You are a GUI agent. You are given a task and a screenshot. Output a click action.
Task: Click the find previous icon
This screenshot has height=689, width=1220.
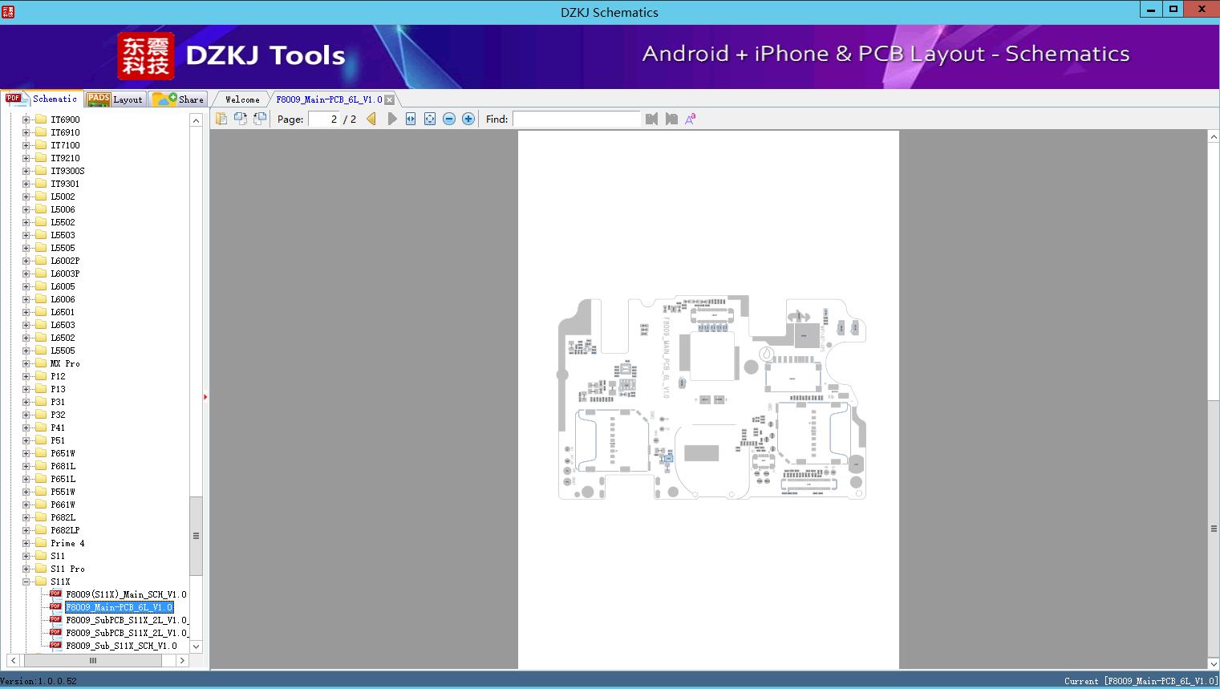[651, 119]
